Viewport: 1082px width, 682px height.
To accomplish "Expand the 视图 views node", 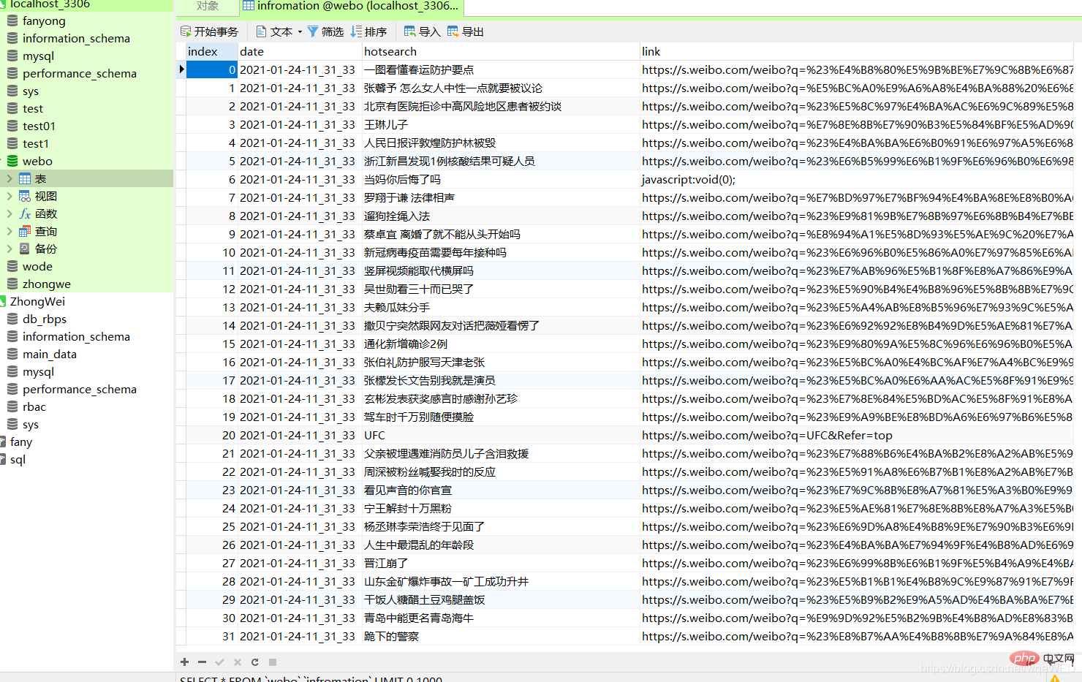I will 9,196.
